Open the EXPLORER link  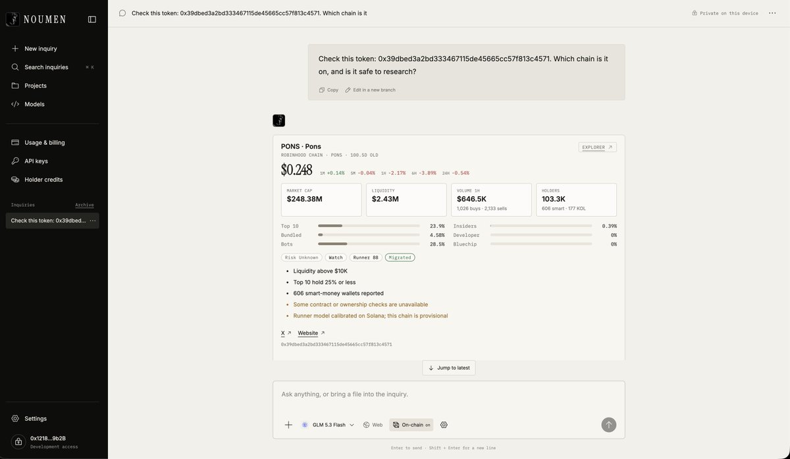(598, 148)
